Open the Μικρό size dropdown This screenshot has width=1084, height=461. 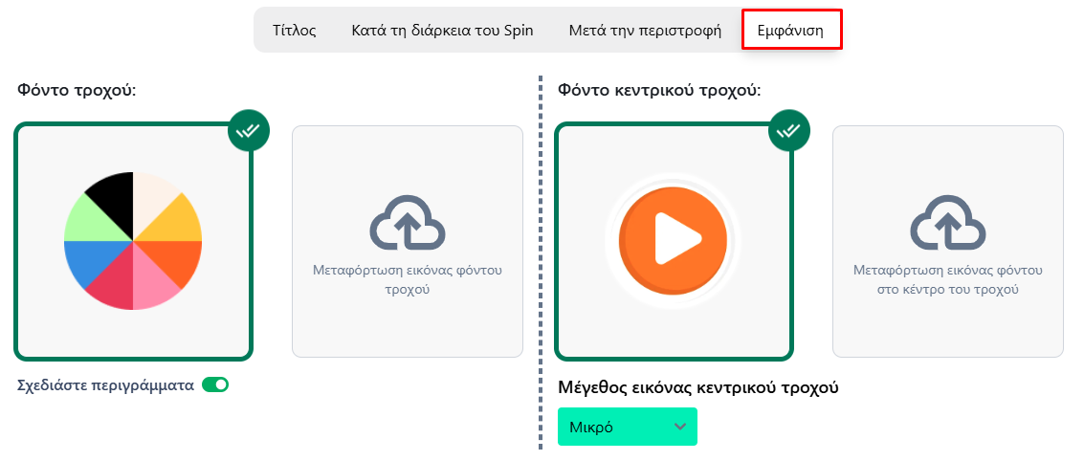pyautogui.click(x=627, y=427)
